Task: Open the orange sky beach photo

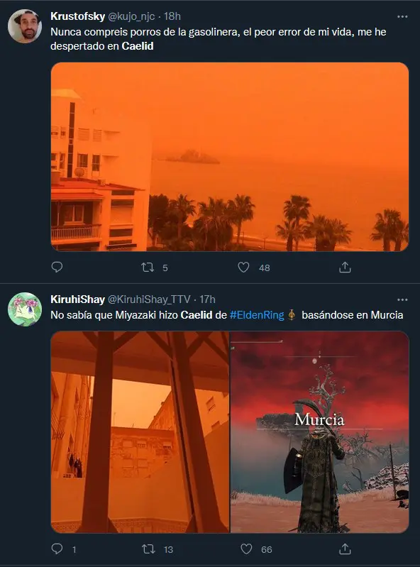Action: pyautogui.click(x=230, y=157)
